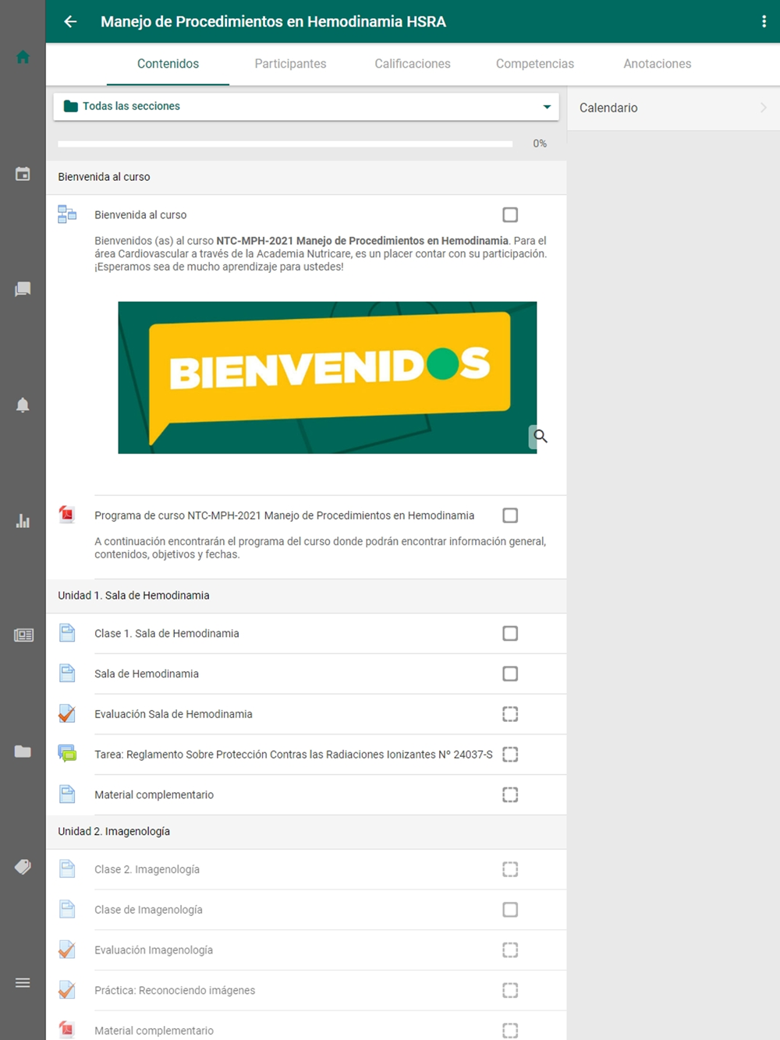This screenshot has height=1040, width=780.
Task: Click the page icon for Clase 2. Imagenología
Action: pos(67,868)
